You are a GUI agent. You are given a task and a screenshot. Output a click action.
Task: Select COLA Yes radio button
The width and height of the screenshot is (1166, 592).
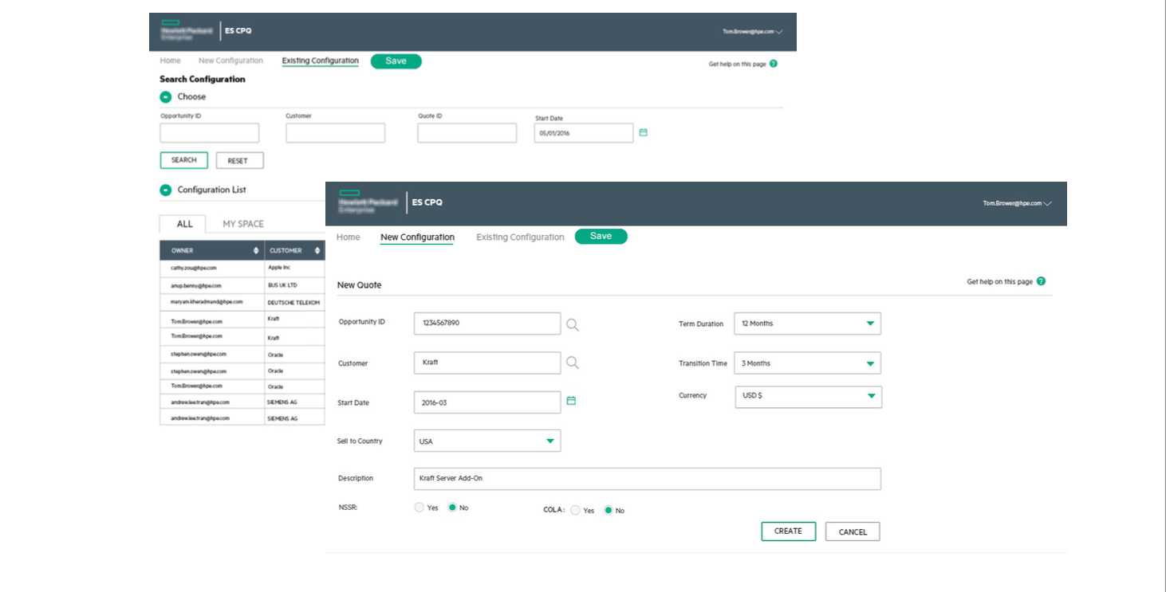pyautogui.click(x=575, y=510)
